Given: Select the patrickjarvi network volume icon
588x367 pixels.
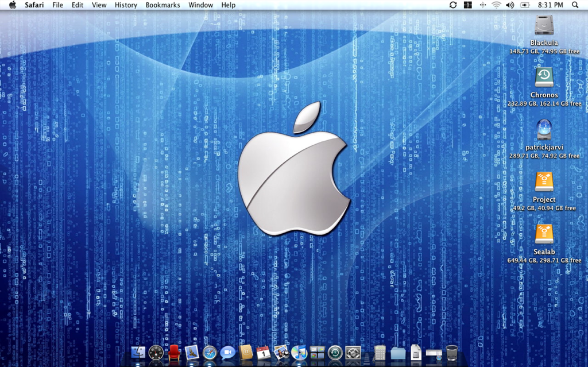Looking at the screenshot, I should pyautogui.click(x=544, y=130).
